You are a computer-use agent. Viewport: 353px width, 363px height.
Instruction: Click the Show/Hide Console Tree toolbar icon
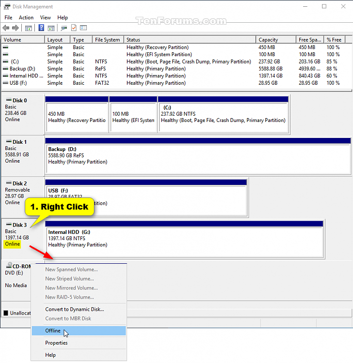click(28, 28)
